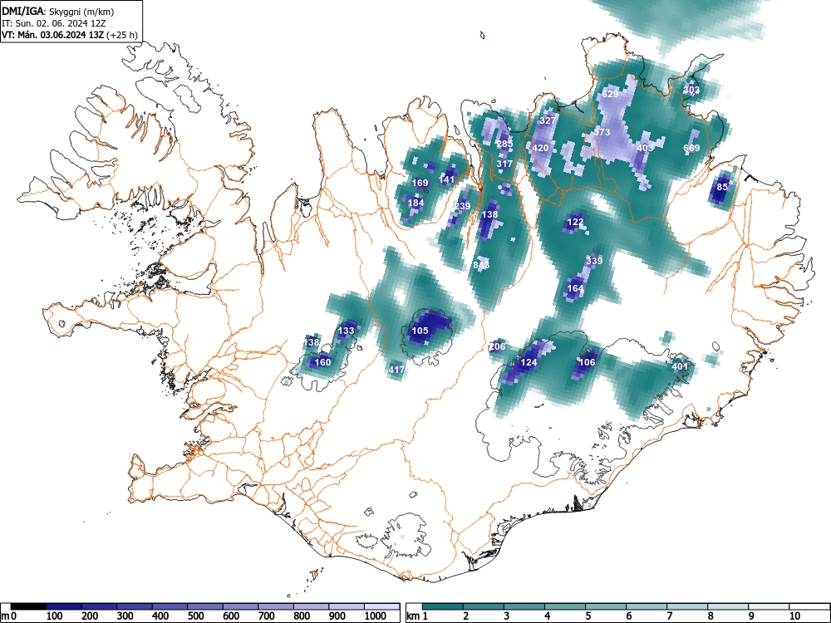
Task: Select the map label 843
Action: pyautogui.click(x=481, y=264)
